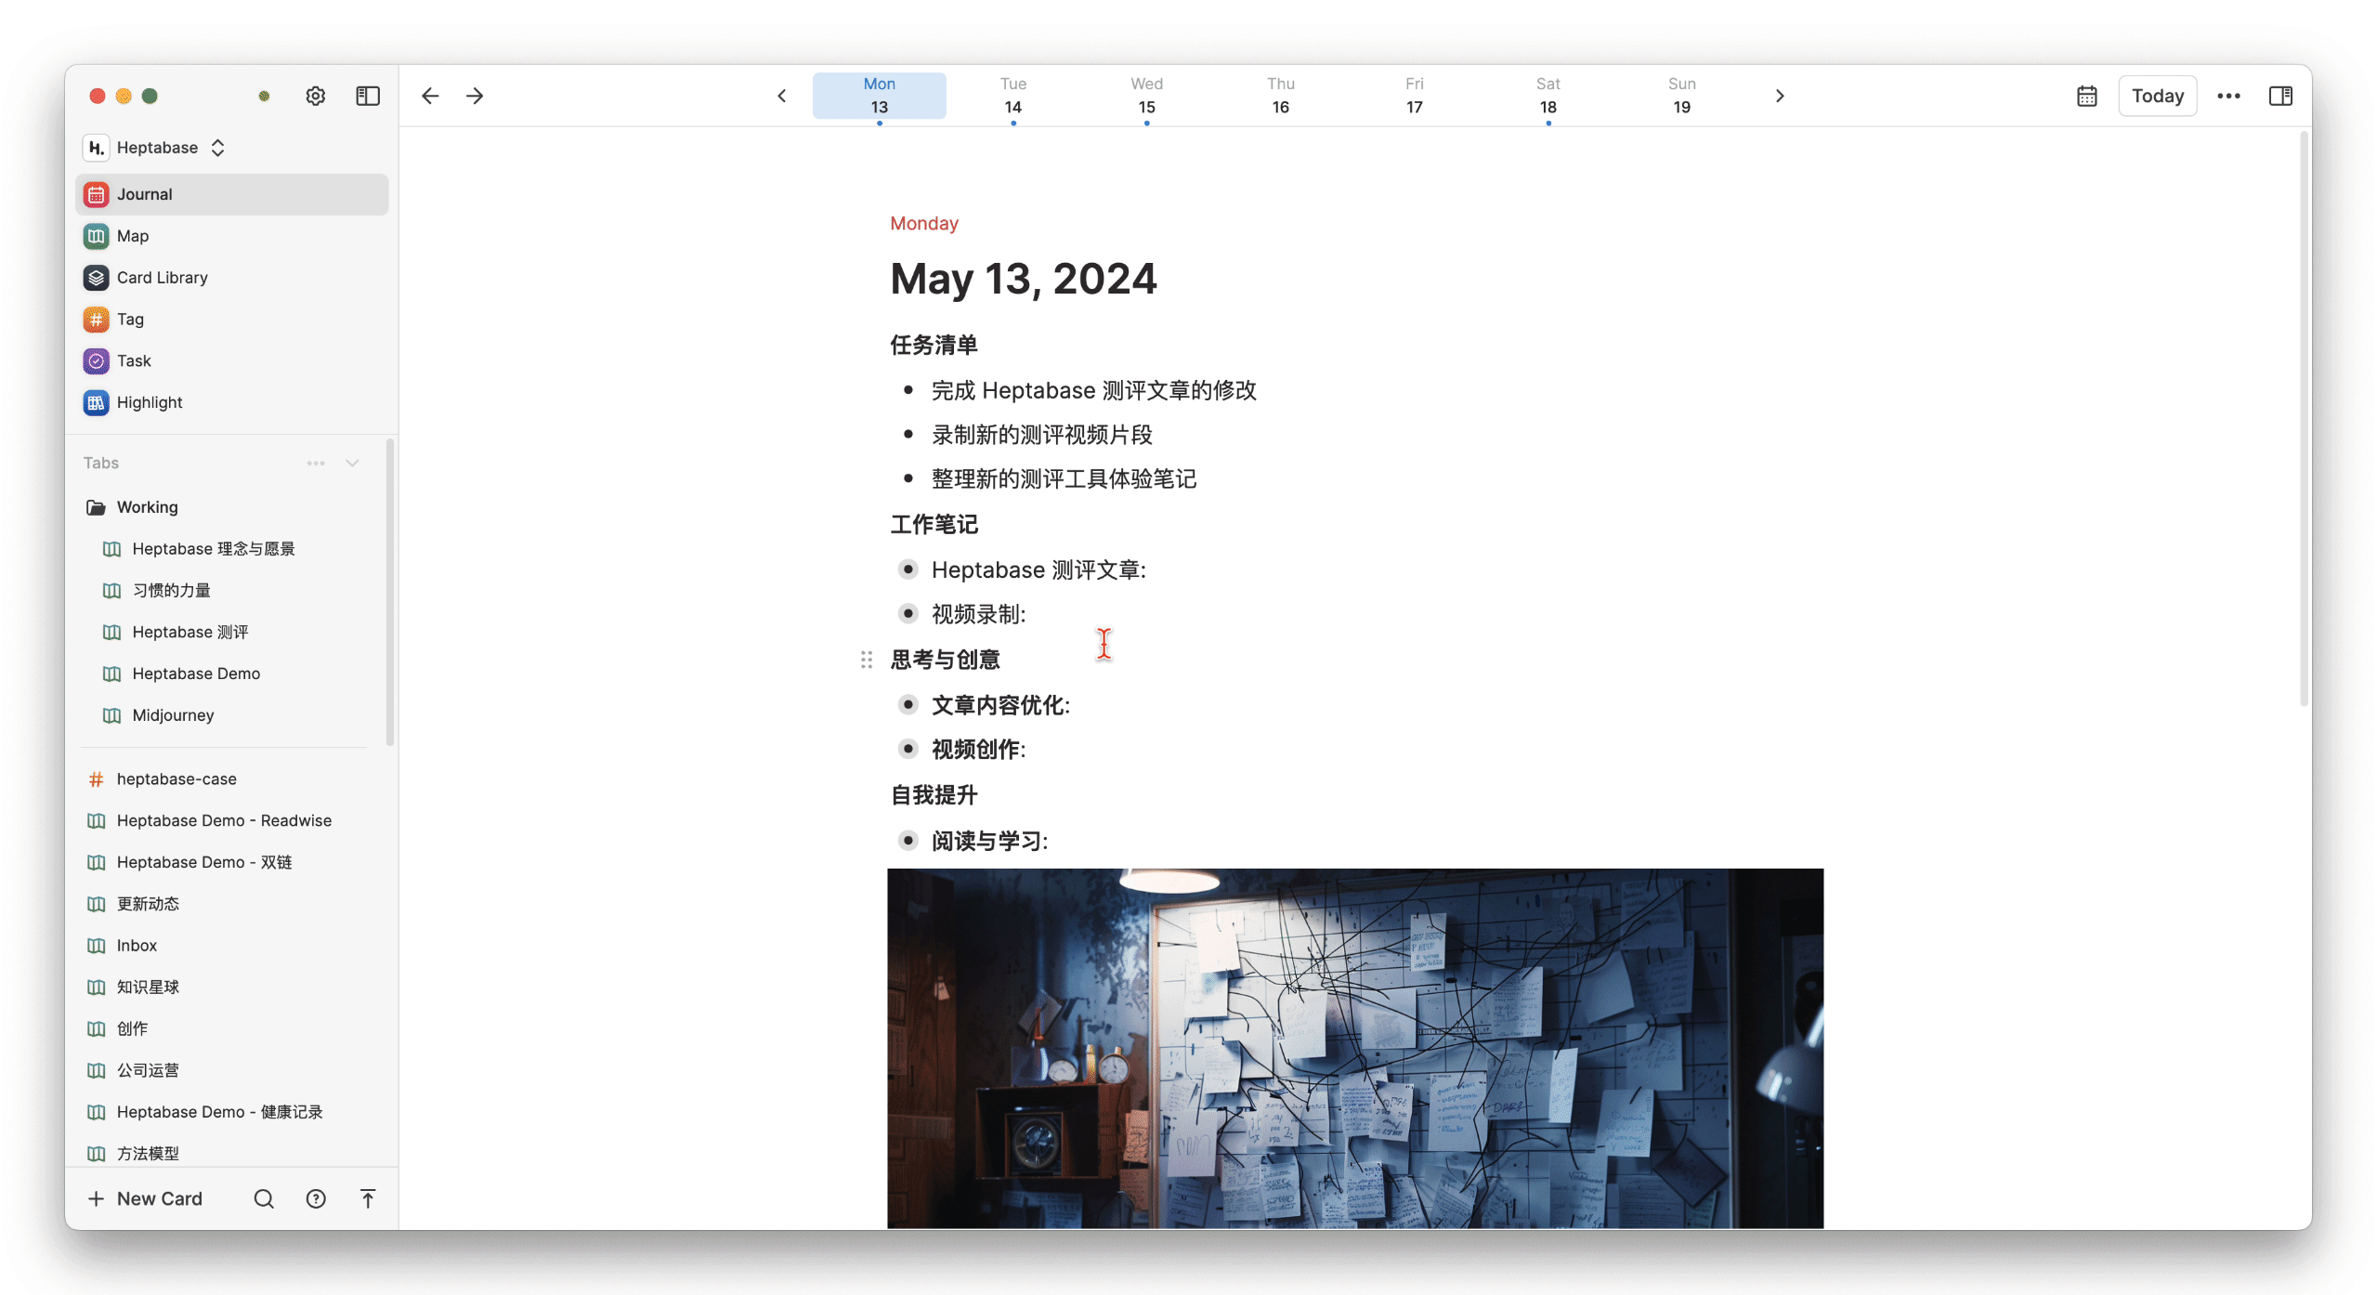
Task: Click the Today button
Action: point(2157,96)
